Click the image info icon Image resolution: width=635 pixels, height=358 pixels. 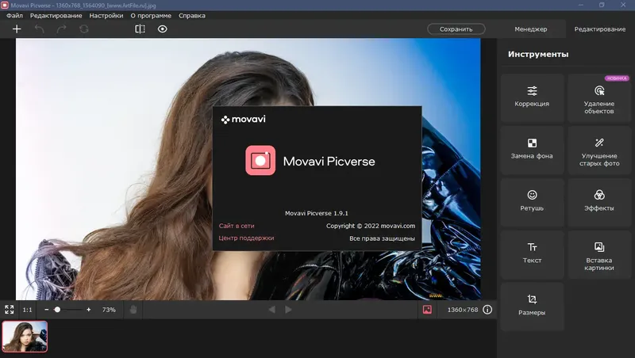pos(487,310)
